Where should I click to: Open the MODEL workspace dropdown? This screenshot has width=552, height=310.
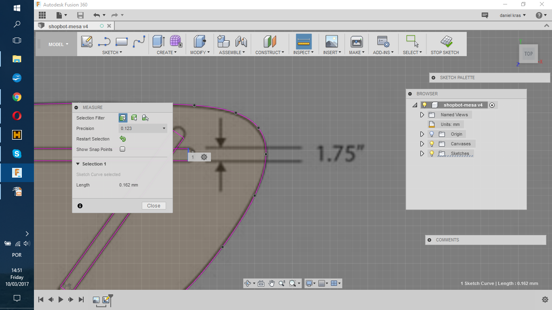(x=58, y=44)
